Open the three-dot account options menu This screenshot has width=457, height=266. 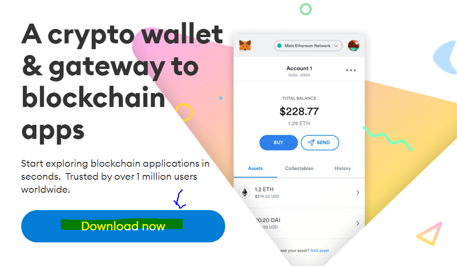[x=351, y=70]
